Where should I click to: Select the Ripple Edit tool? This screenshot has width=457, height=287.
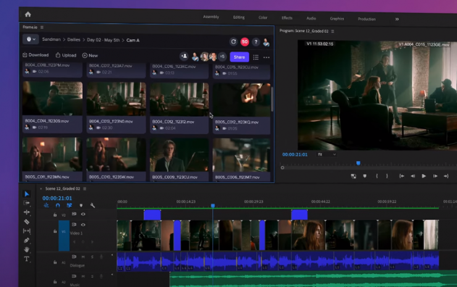27,212
